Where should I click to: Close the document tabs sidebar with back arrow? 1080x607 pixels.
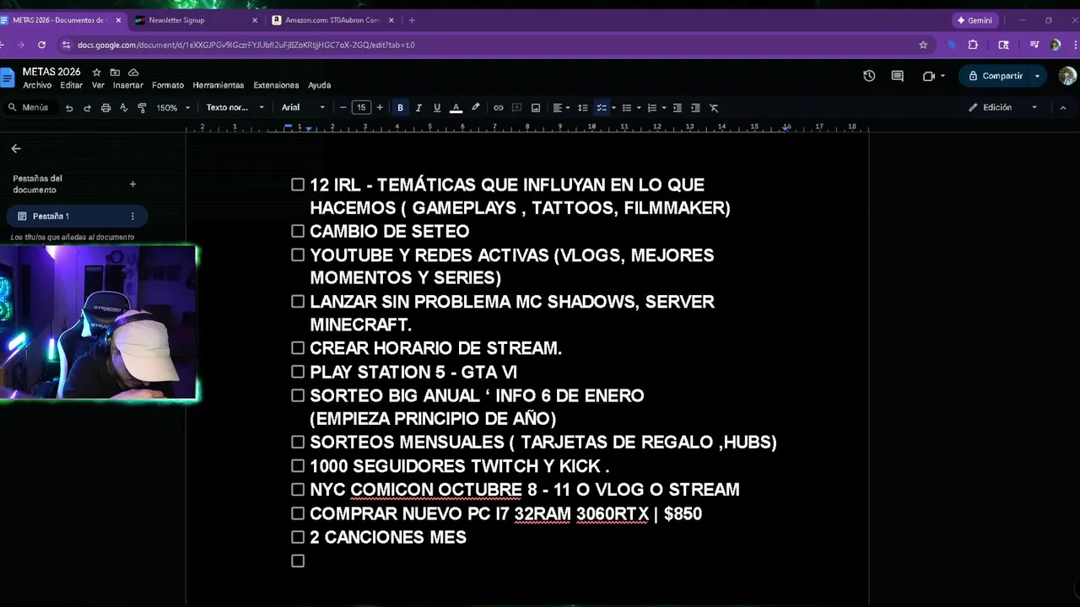tap(16, 148)
